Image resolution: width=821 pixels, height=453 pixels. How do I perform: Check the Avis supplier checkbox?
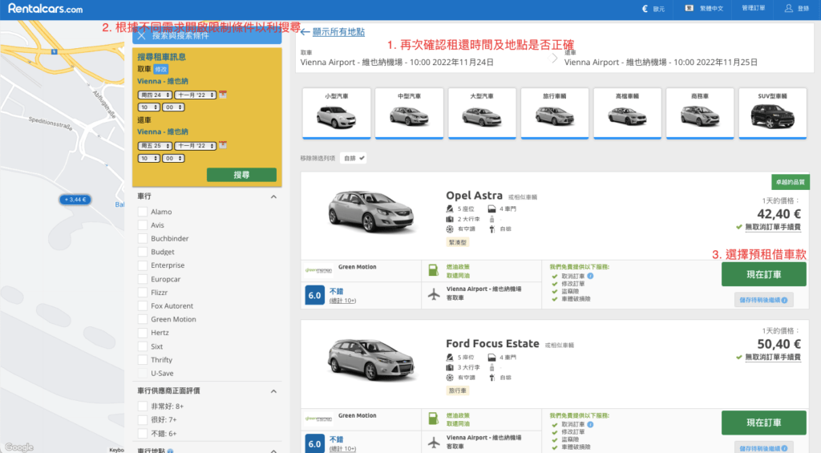[x=143, y=225]
